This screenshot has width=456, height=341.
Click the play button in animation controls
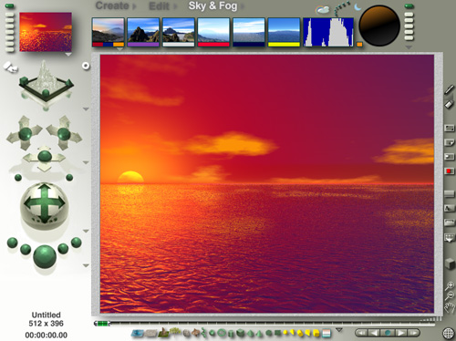click(401, 333)
